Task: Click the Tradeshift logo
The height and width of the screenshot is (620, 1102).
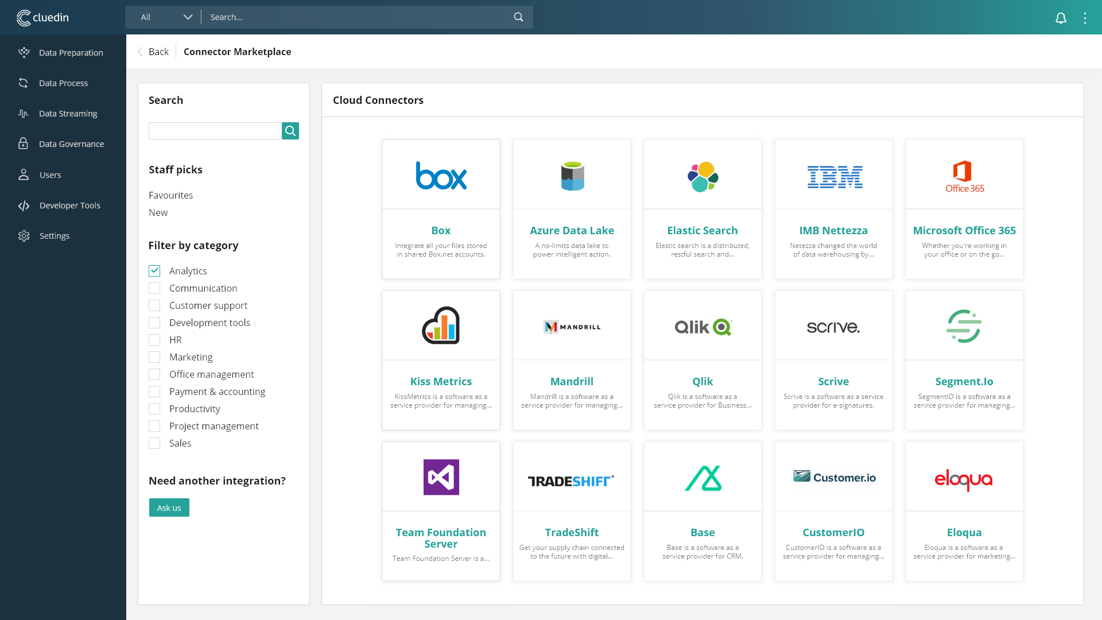Action: [571, 481]
